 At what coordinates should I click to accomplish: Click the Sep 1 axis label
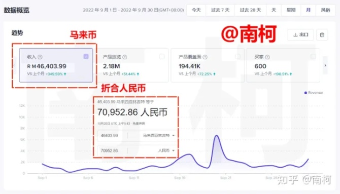[42, 178]
